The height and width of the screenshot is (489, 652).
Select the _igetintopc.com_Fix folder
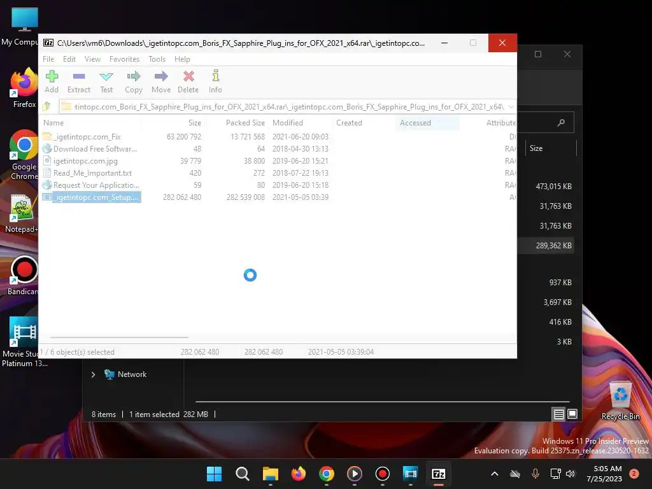(87, 136)
